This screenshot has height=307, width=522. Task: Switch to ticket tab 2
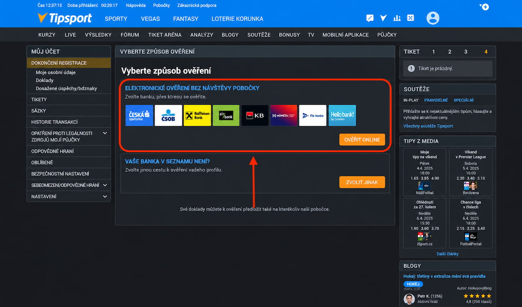(x=449, y=52)
